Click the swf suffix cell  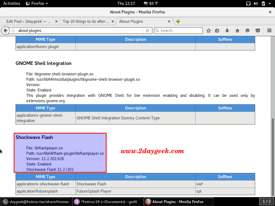click(225, 184)
